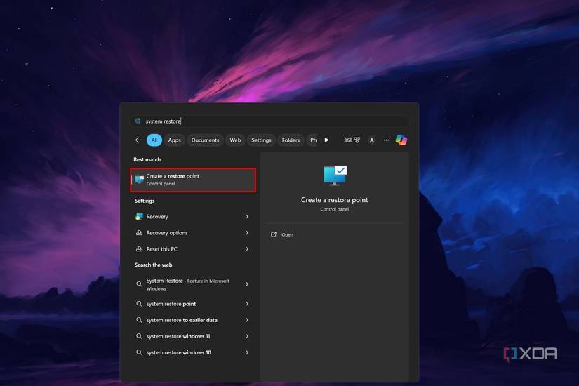Click search icon beside 'system restore windows 10'
Screen dimensions: 579x386
[139, 352]
